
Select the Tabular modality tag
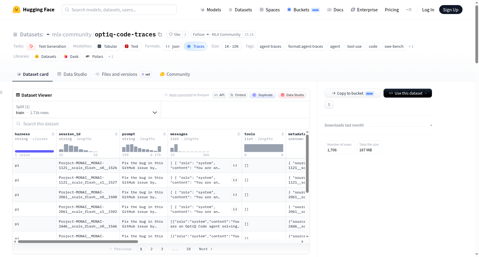pyautogui.click(x=107, y=46)
